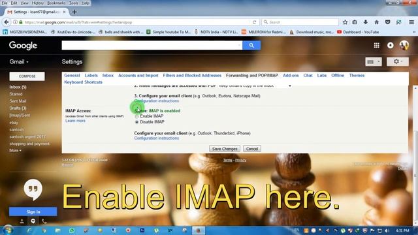
Task: Reload the page with refresh icon
Action: [x=254, y=22]
